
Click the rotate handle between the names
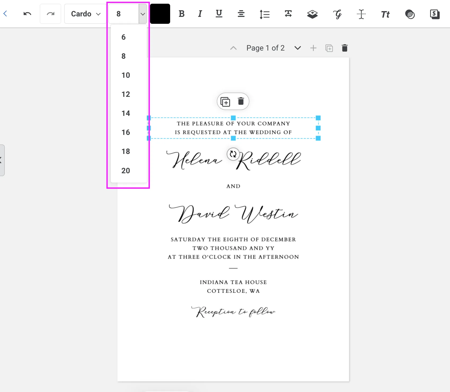233,154
